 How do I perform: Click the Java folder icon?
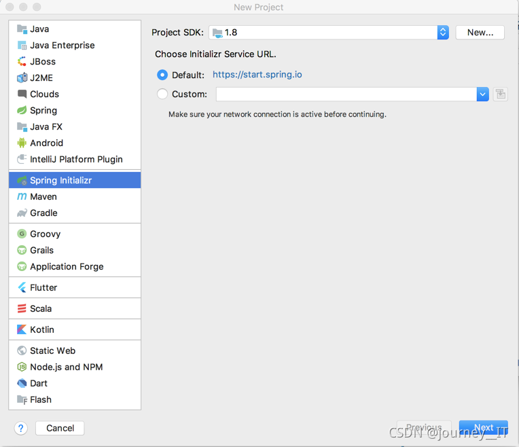click(22, 29)
